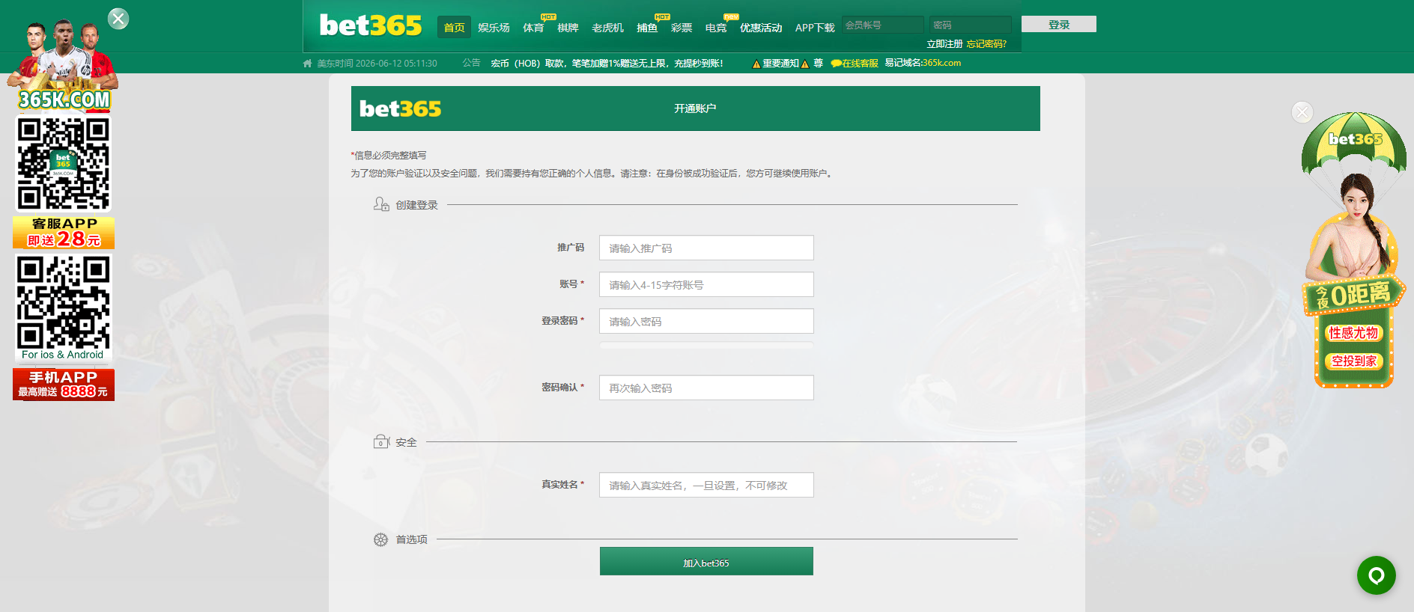The height and width of the screenshot is (612, 1414).
Task: Click the 尊 text in the notice bar
Action: [818, 64]
